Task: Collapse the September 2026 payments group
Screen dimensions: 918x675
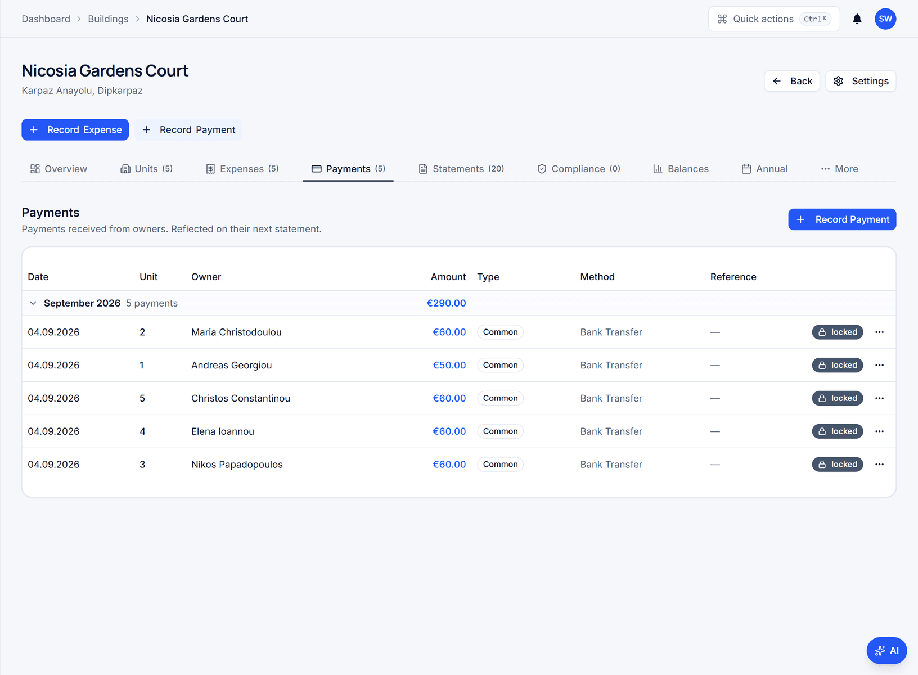Action: pyautogui.click(x=33, y=303)
